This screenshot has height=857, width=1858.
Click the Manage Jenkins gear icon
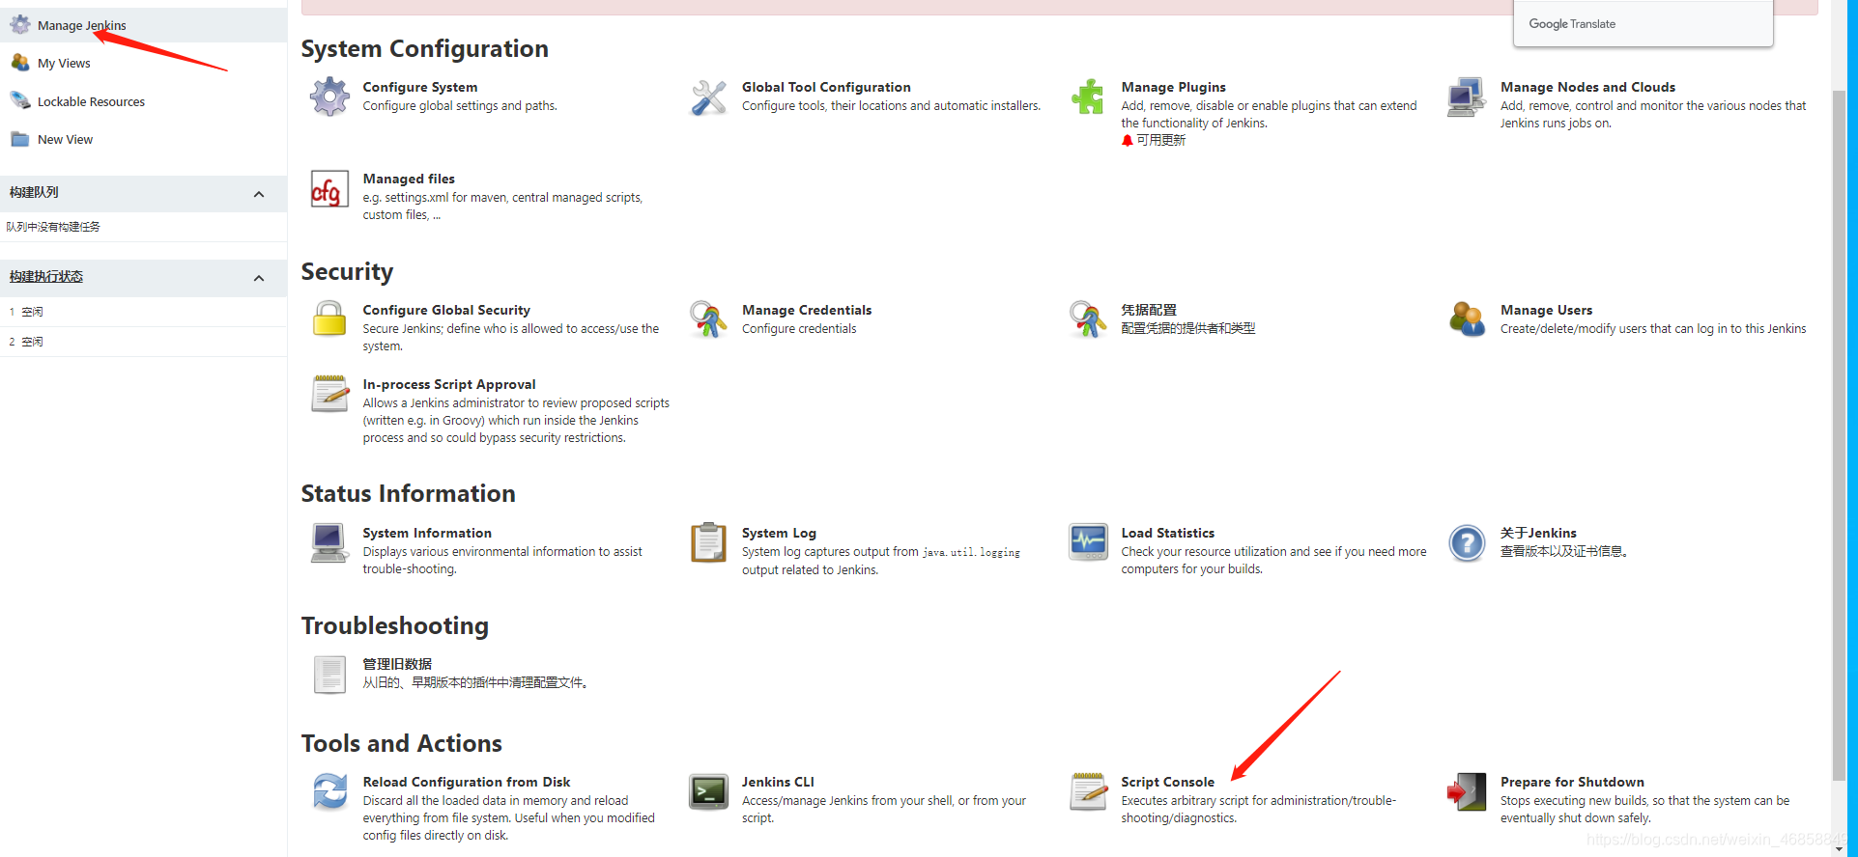pyautogui.click(x=20, y=25)
